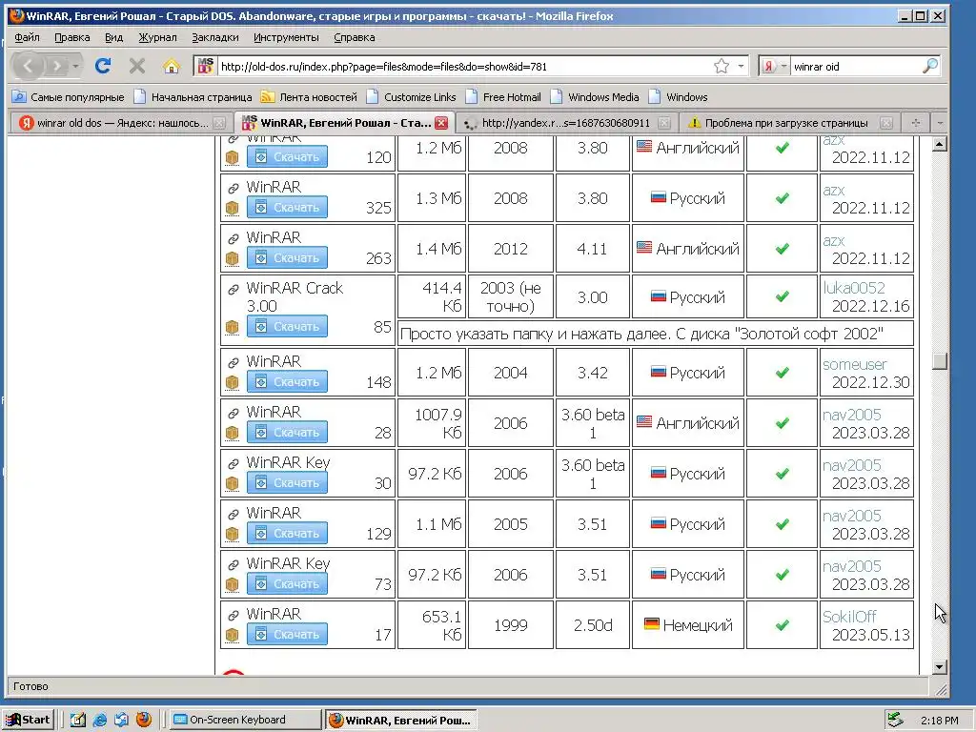Click package icon in WinRAR 3.42 row
Image resolution: width=976 pixels, height=732 pixels.
click(233, 382)
